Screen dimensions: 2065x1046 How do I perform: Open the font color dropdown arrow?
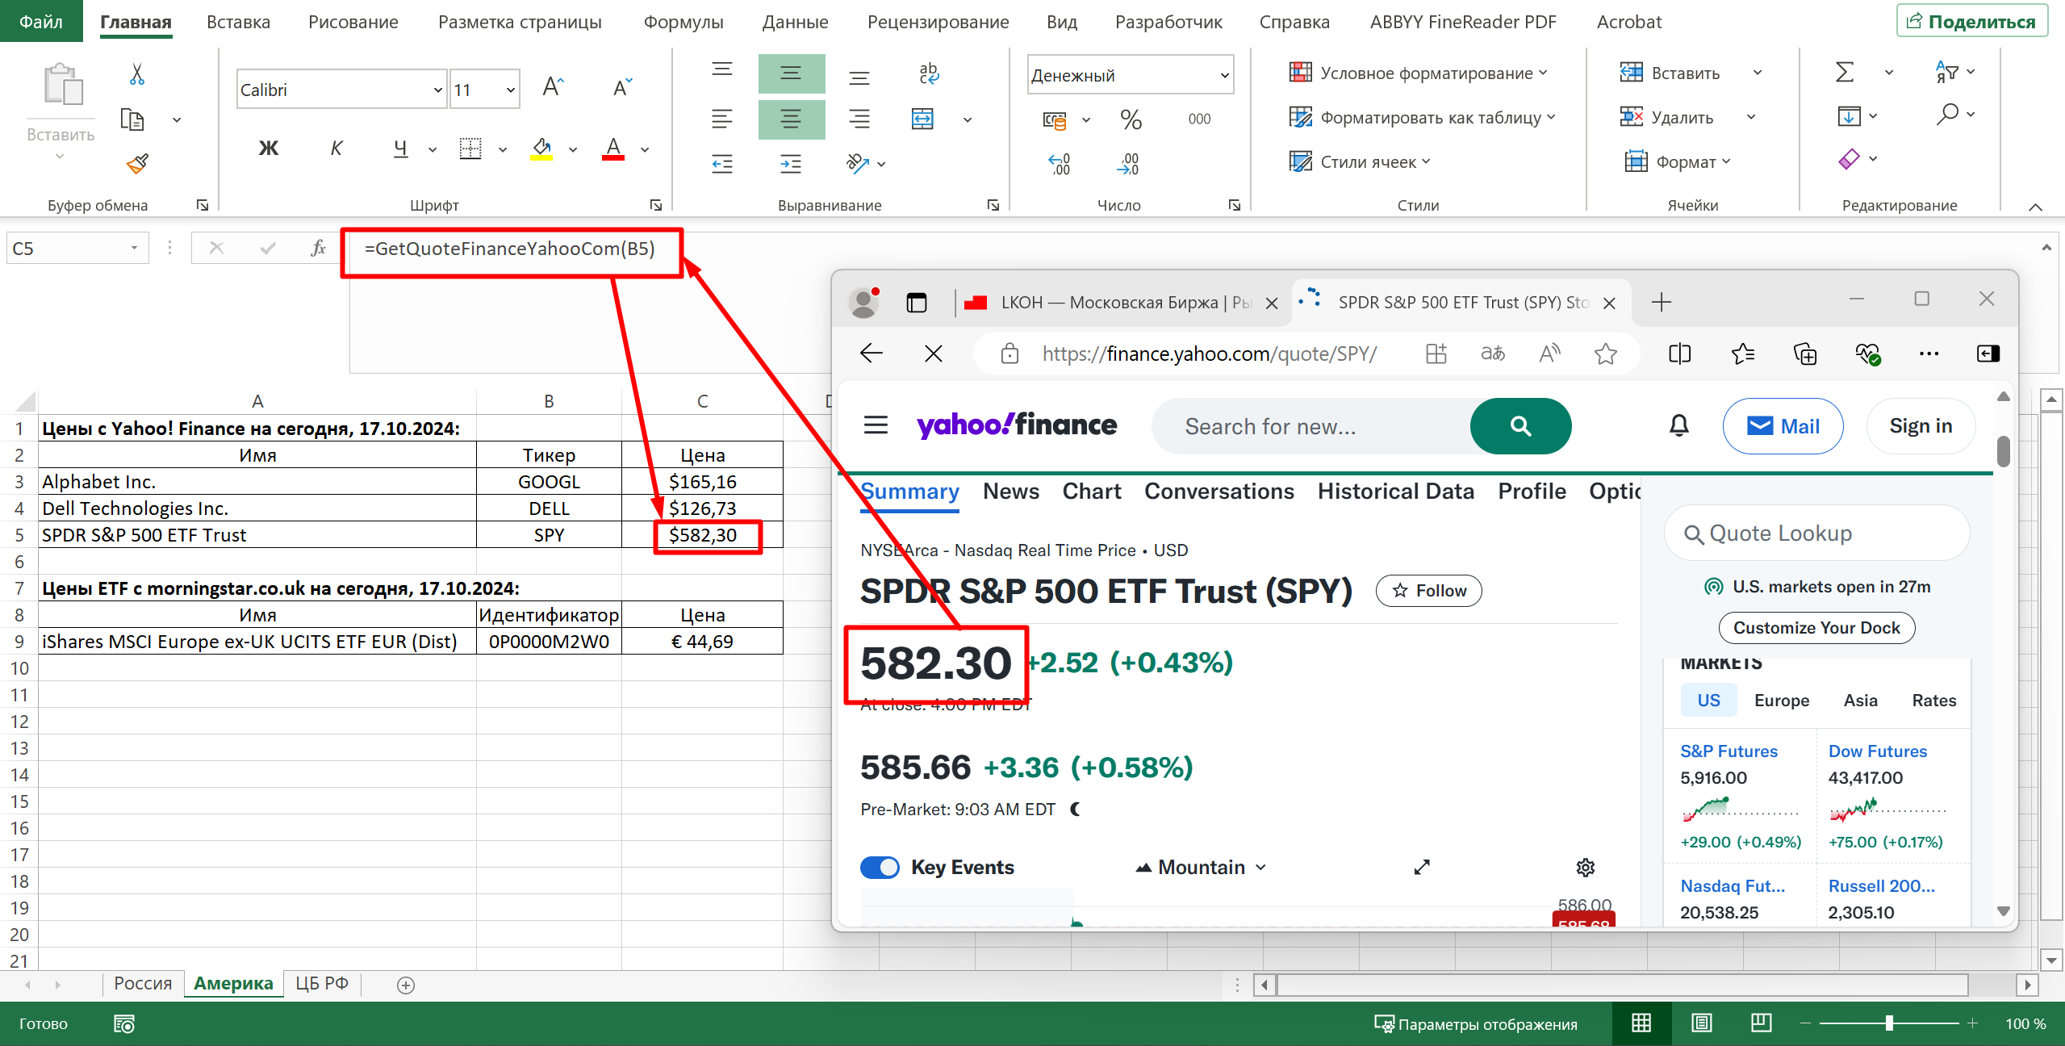tap(645, 149)
